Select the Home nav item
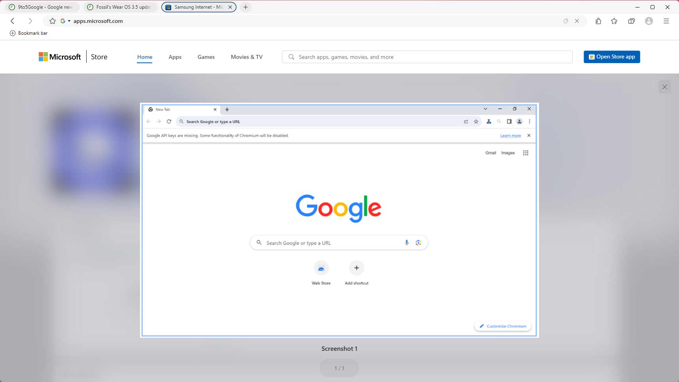The width and height of the screenshot is (679, 382). (x=145, y=57)
